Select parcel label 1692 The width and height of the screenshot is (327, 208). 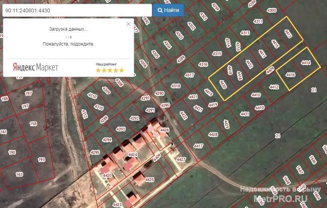tap(146, 21)
